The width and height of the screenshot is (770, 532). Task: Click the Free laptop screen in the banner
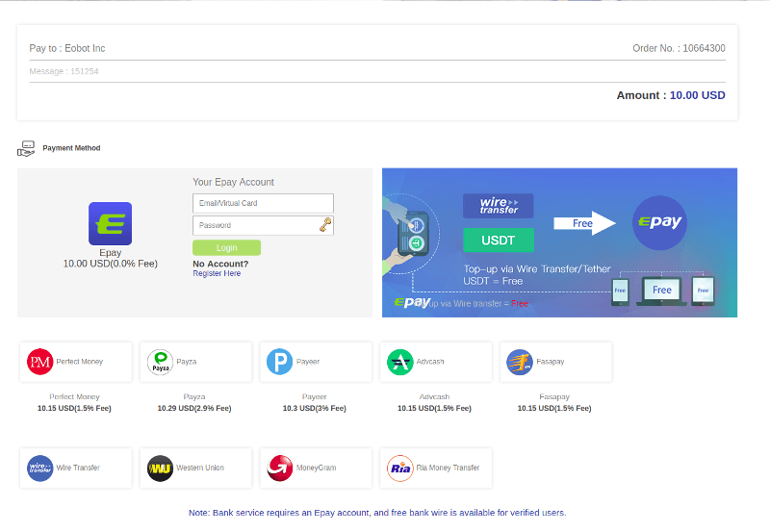661,290
